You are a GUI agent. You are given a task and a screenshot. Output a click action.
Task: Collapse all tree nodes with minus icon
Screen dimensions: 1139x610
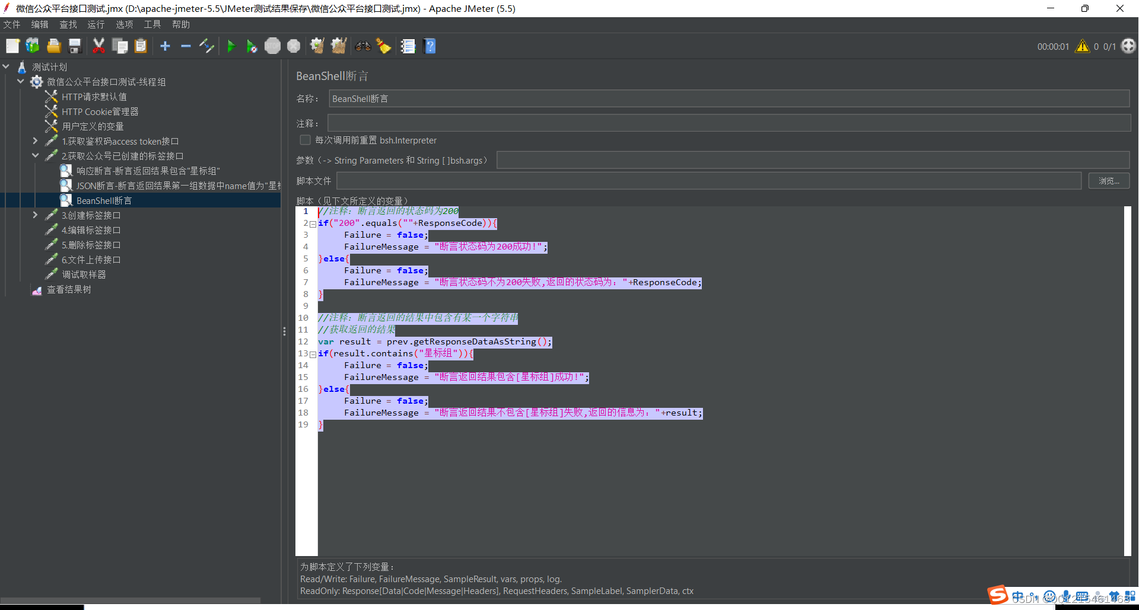[186, 46]
